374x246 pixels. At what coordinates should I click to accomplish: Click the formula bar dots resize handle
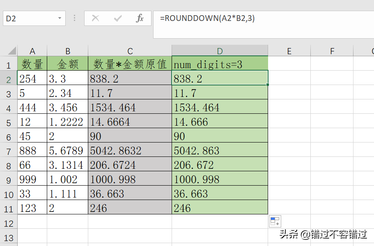74,18
